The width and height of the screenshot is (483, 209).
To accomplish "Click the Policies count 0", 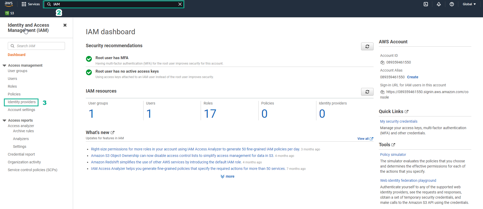I will click(x=264, y=114).
